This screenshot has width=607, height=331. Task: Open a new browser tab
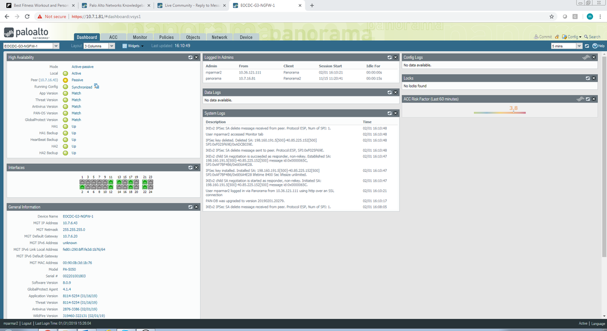312,5
